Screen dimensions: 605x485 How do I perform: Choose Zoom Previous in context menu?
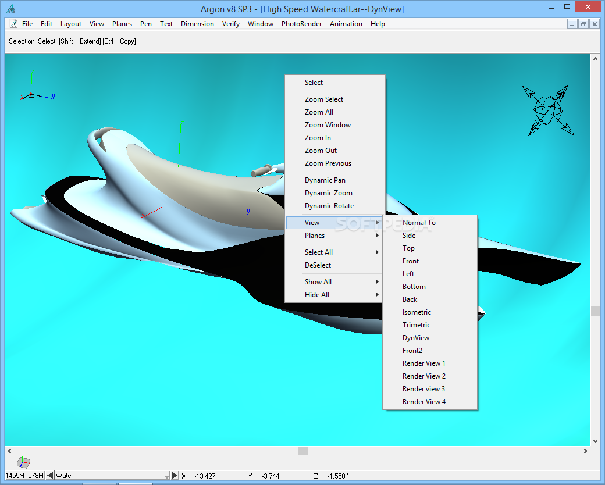pyautogui.click(x=334, y=163)
